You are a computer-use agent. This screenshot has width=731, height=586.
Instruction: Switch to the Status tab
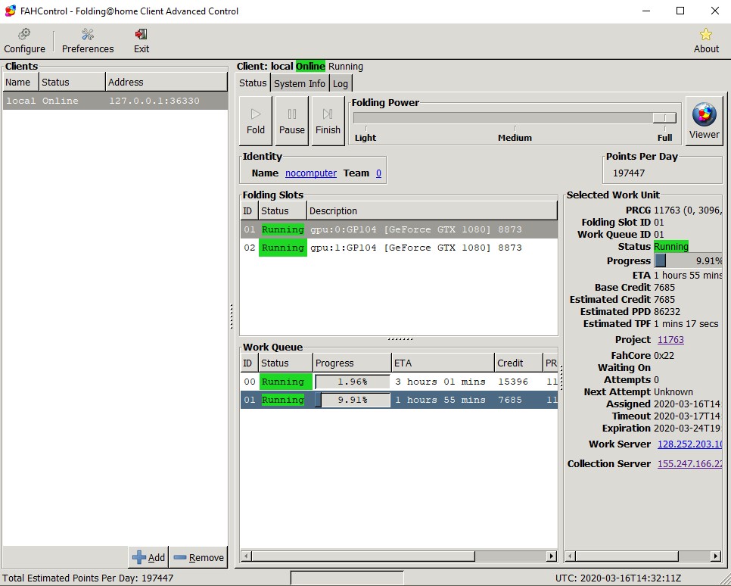(x=253, y=83)
